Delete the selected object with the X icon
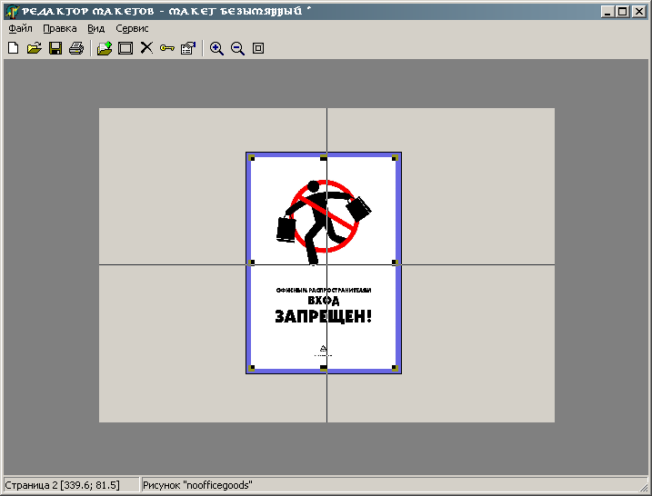The image size is (652, 496). tap(146, 48)
